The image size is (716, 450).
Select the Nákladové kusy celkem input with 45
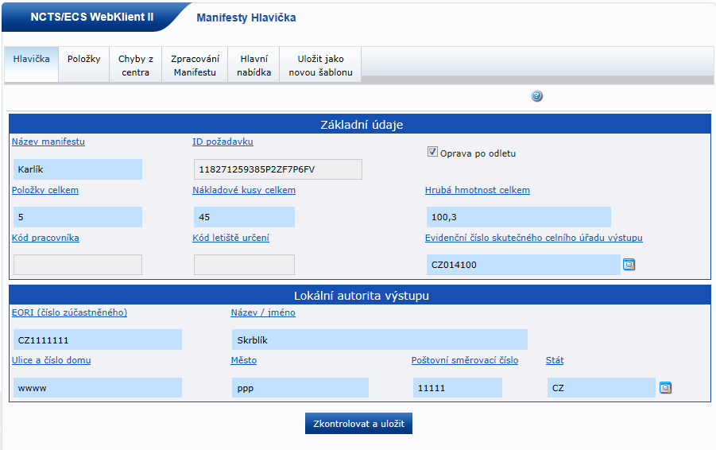[243, 217]
